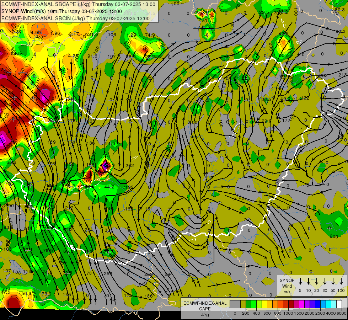Click the map value 204
The height and width of the screenshot is (320, 348).
coord(89,230)
